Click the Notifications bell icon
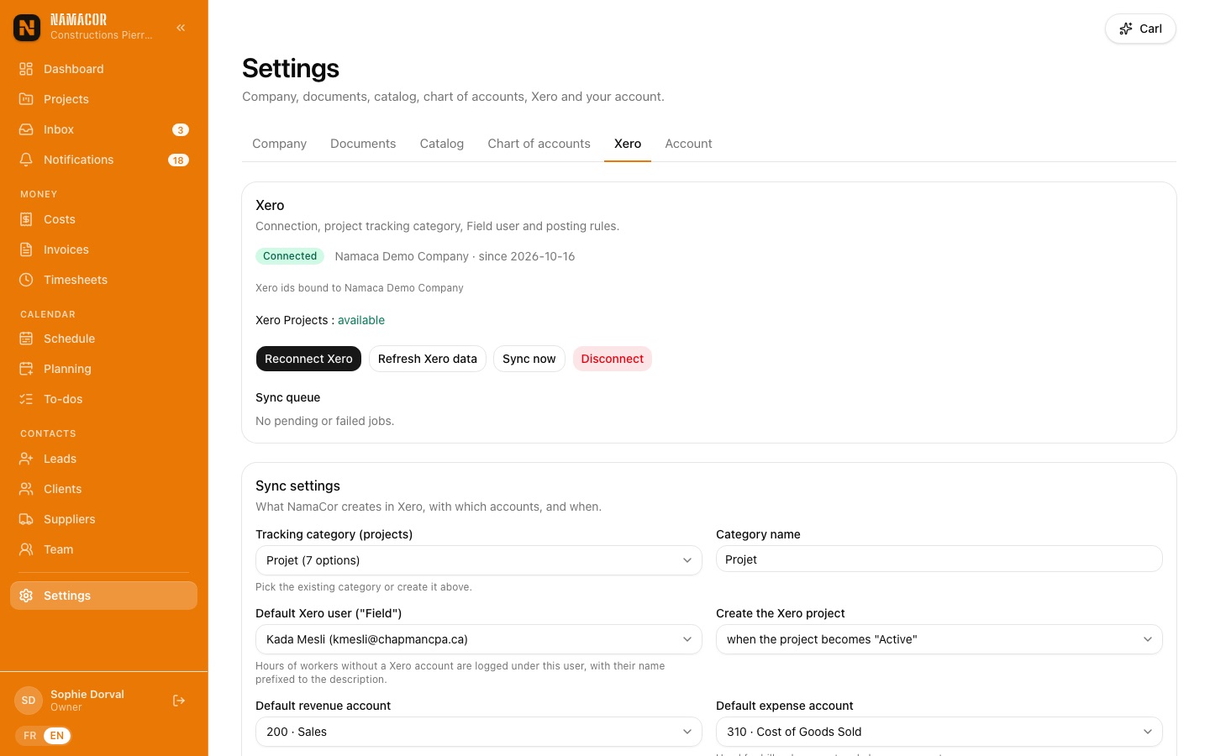Screen dimensions: 1210x756 [x=26, y=160]
